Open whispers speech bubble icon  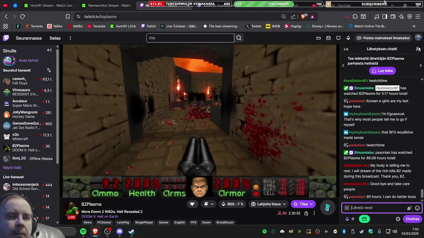pos(338,38)
